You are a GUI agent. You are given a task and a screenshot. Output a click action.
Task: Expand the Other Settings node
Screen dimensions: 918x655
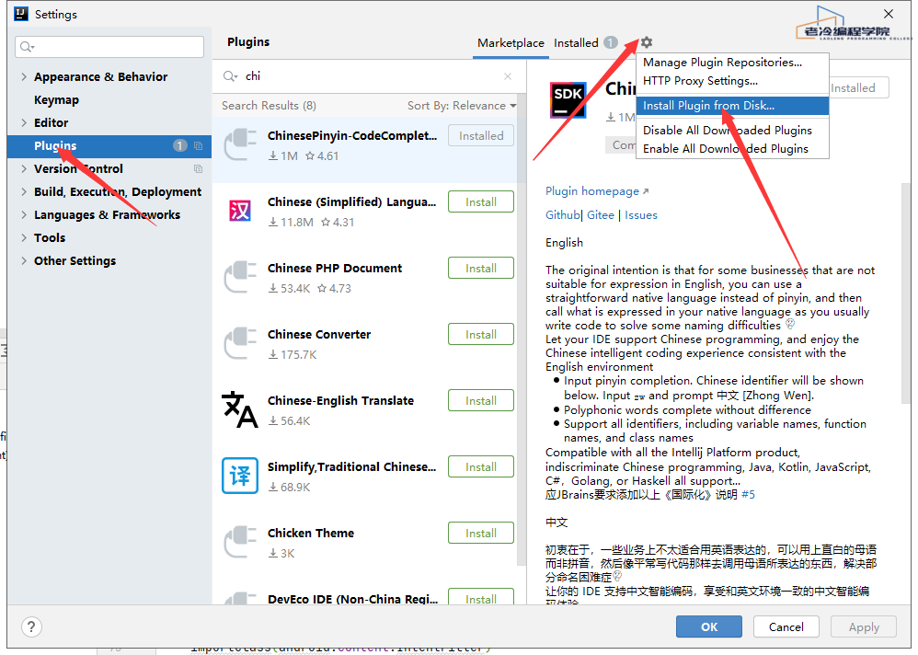[x=24, y=260]
